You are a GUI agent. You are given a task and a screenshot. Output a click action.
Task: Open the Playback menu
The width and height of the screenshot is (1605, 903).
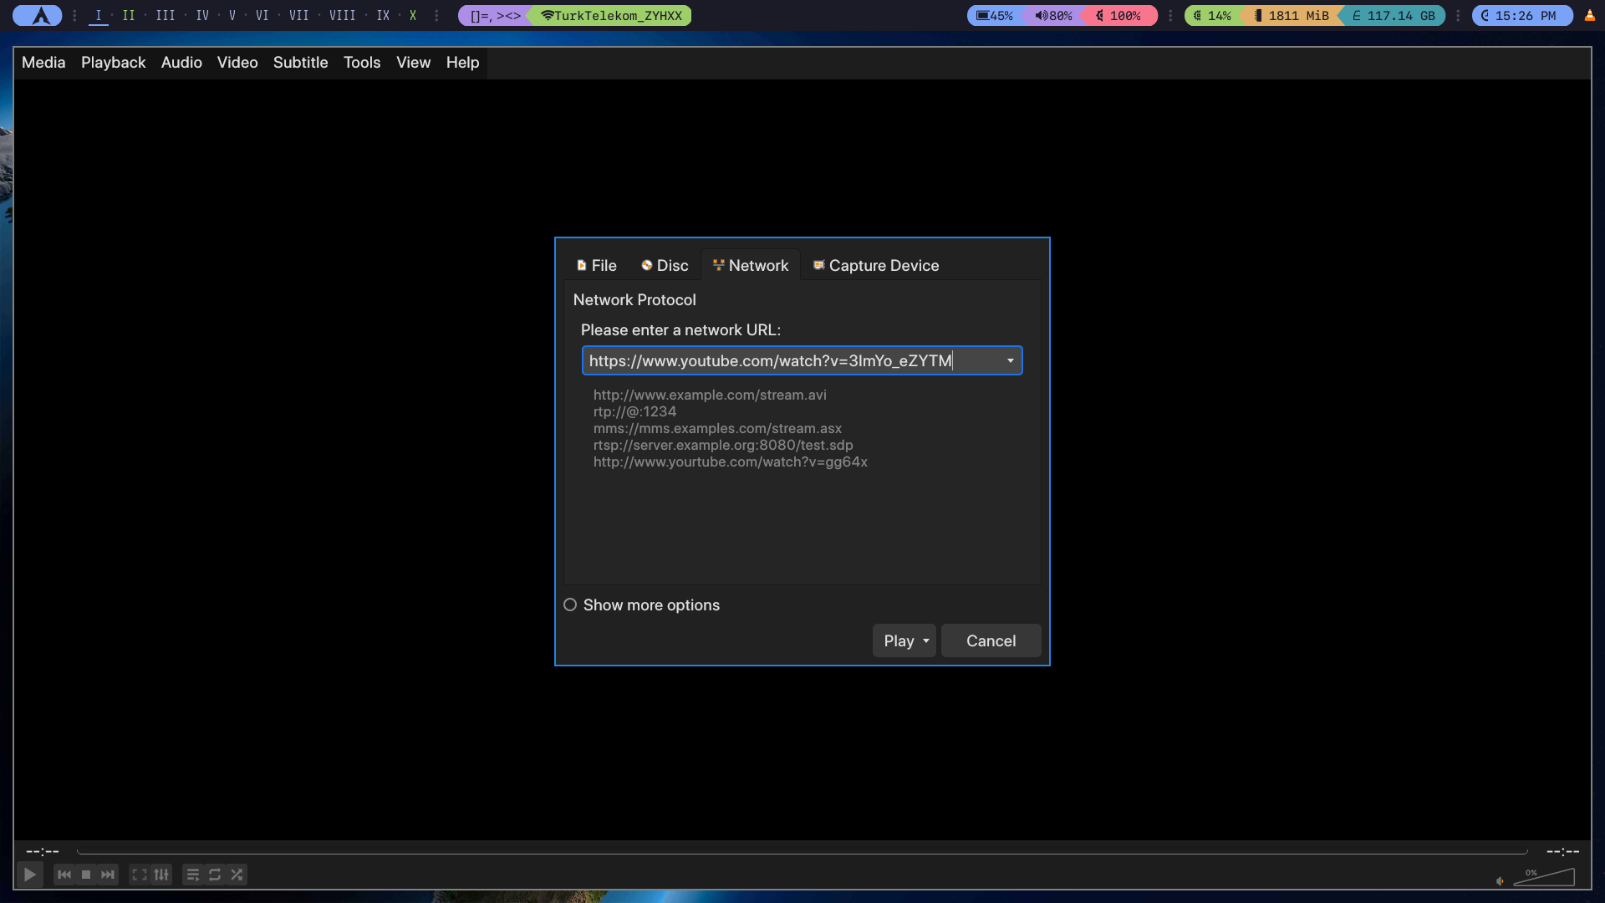[x=113, y=63]
